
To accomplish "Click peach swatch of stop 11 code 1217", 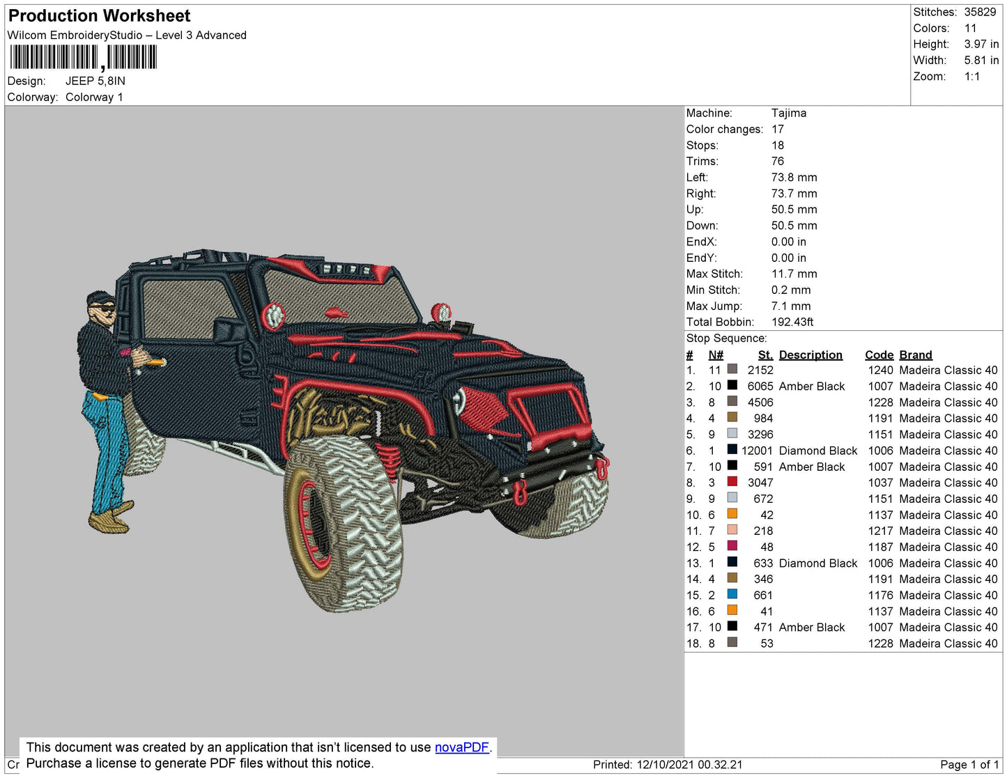I will point(732,530).
